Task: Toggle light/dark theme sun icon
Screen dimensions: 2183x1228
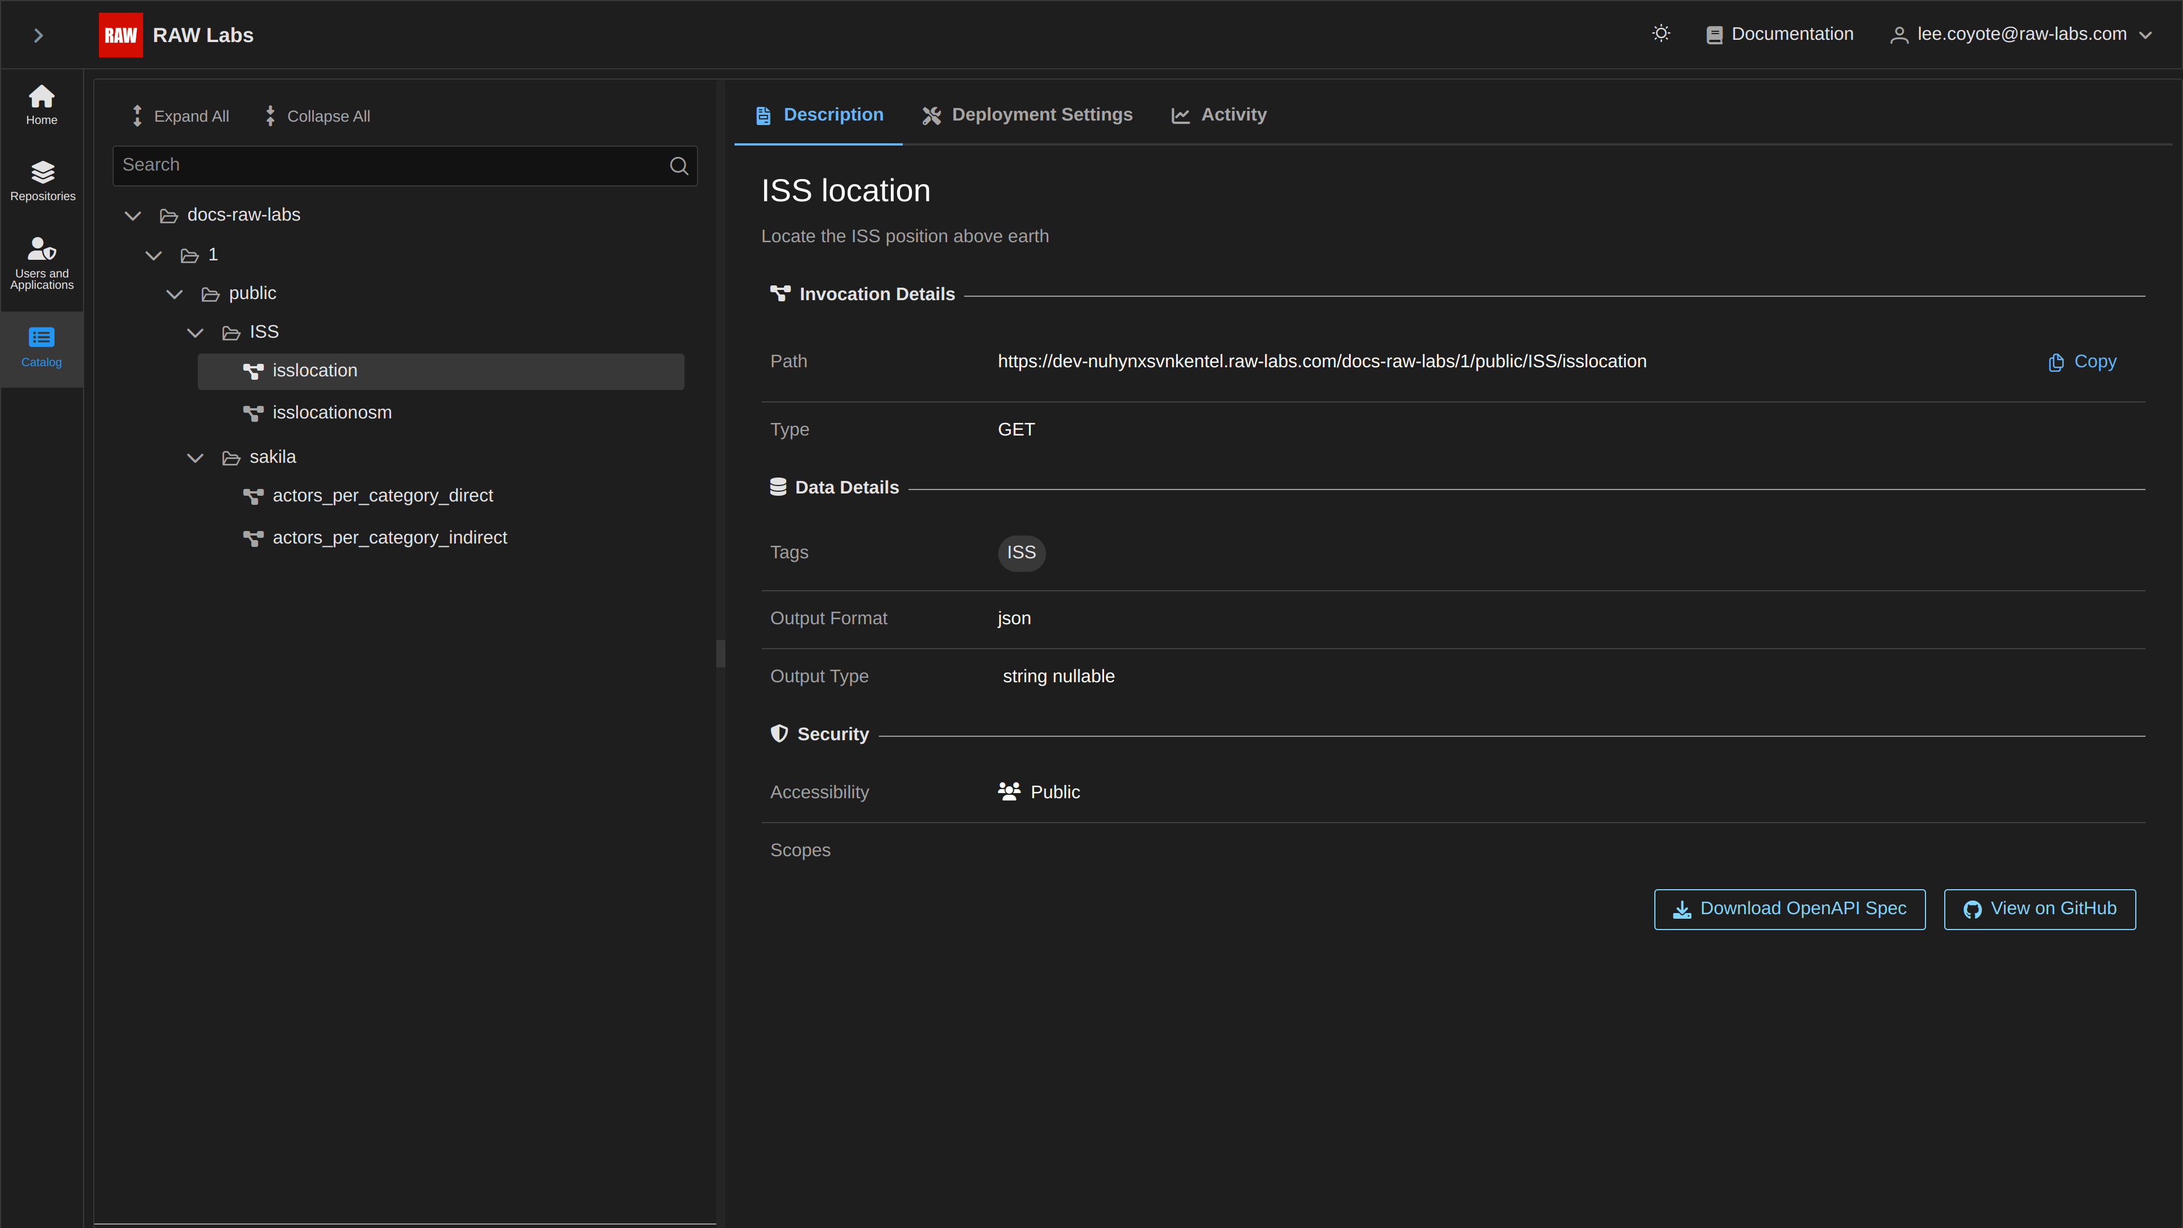Action: click(1661, 33)
